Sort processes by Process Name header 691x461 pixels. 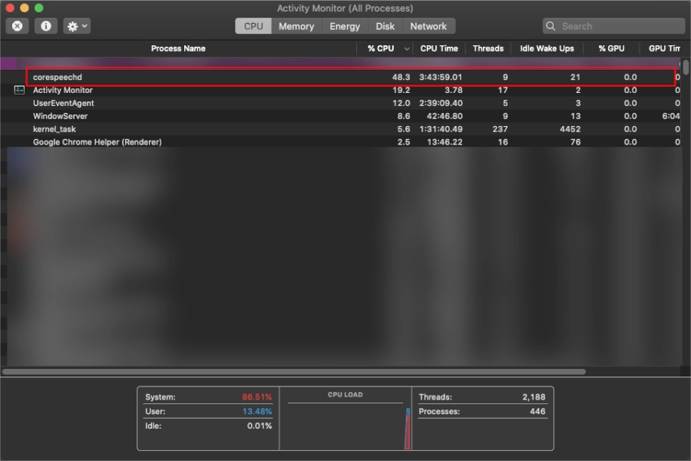tap(178, 48)
